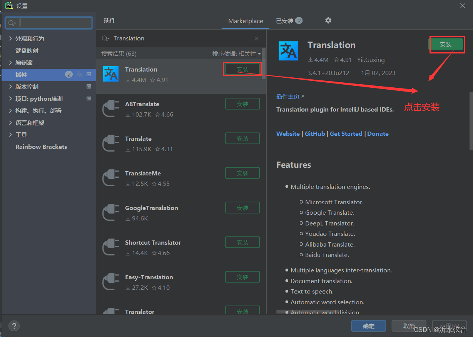This screenshot has height=337, width=473.
Task: Click the GoogleTranslation plugin plug icon
Action: pyautogui.click(x=111, y=212)
